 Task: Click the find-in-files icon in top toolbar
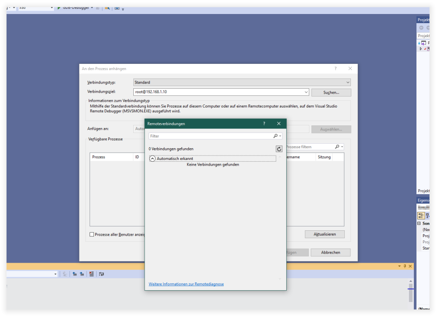pos(107,8)
